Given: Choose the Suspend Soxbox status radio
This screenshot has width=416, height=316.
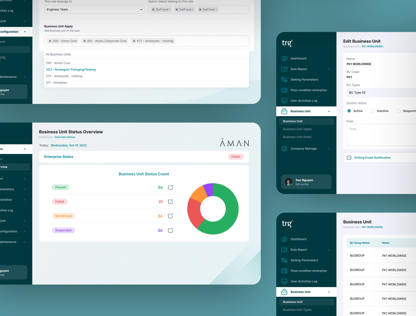Looking at the screenshot, I should point(399,111).
